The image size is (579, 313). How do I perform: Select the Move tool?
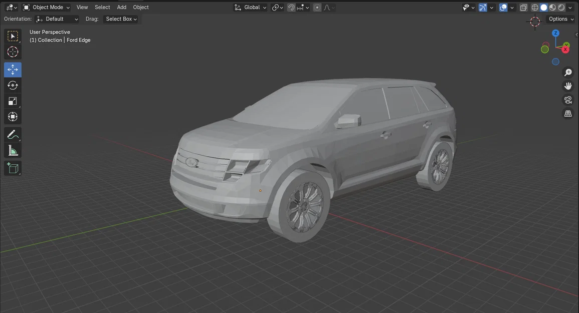13,69
